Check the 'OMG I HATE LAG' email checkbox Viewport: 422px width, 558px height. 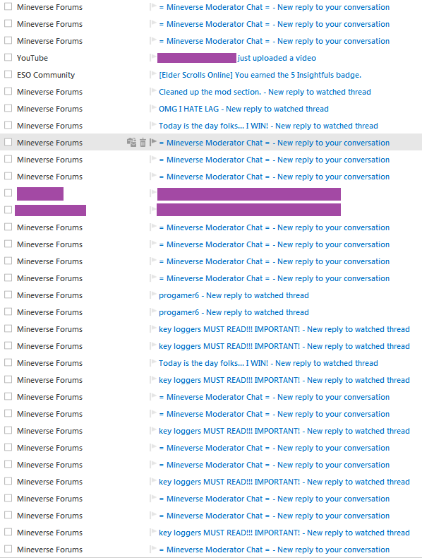[x=8, y=108]
